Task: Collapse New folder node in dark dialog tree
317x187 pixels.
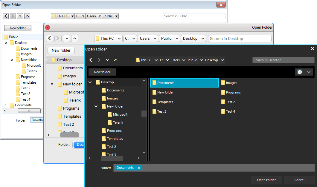Action: [96, 106]
